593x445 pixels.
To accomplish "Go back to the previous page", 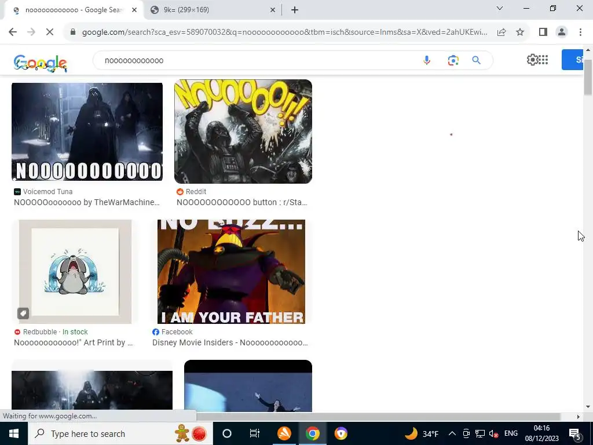I will click(x=13, y=32).
